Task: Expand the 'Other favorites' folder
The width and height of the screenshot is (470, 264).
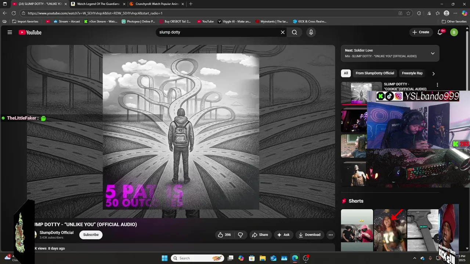Action: point(454,22)
